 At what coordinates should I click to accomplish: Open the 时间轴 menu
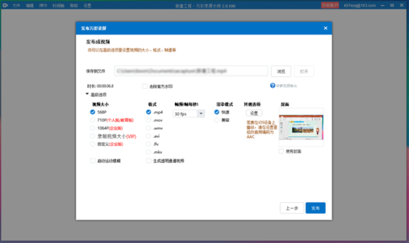tap(59, 5)
